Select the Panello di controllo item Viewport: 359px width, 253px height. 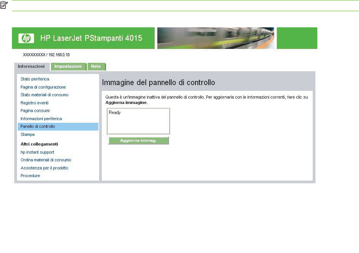pos(58,127)
